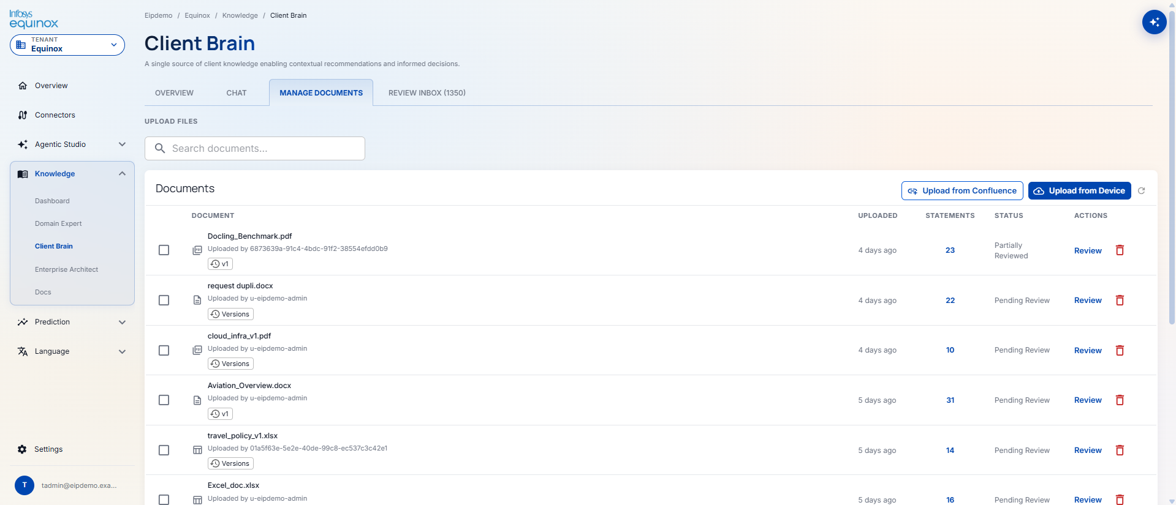
Task: Click the refresh documents icon
Action: [1142, 191]
